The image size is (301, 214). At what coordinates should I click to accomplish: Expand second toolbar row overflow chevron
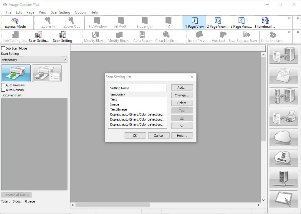(290, 32)
